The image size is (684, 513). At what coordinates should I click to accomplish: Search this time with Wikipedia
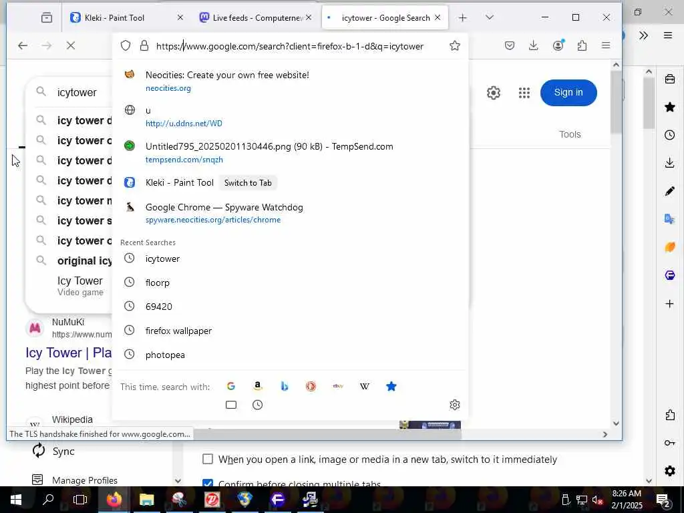tap(364, 386)
